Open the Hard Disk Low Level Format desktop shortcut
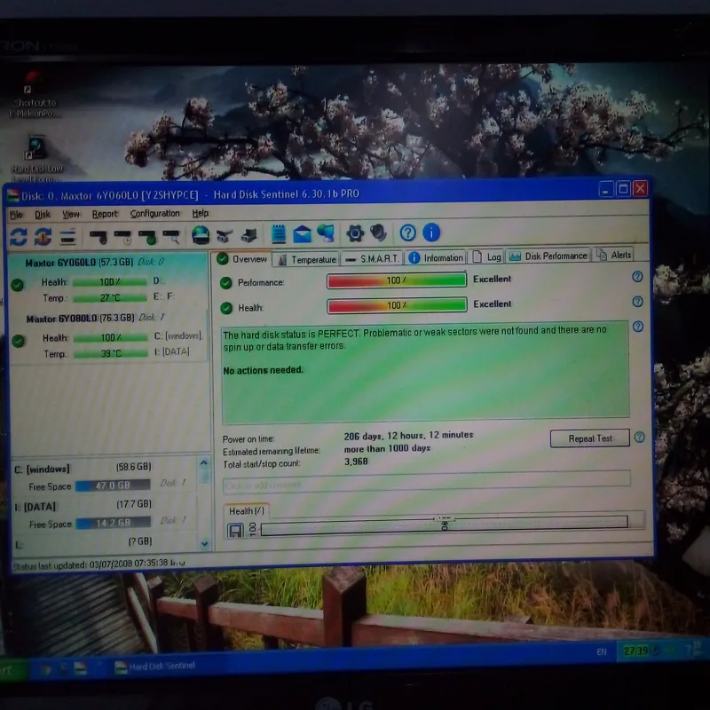 [36, 158]
